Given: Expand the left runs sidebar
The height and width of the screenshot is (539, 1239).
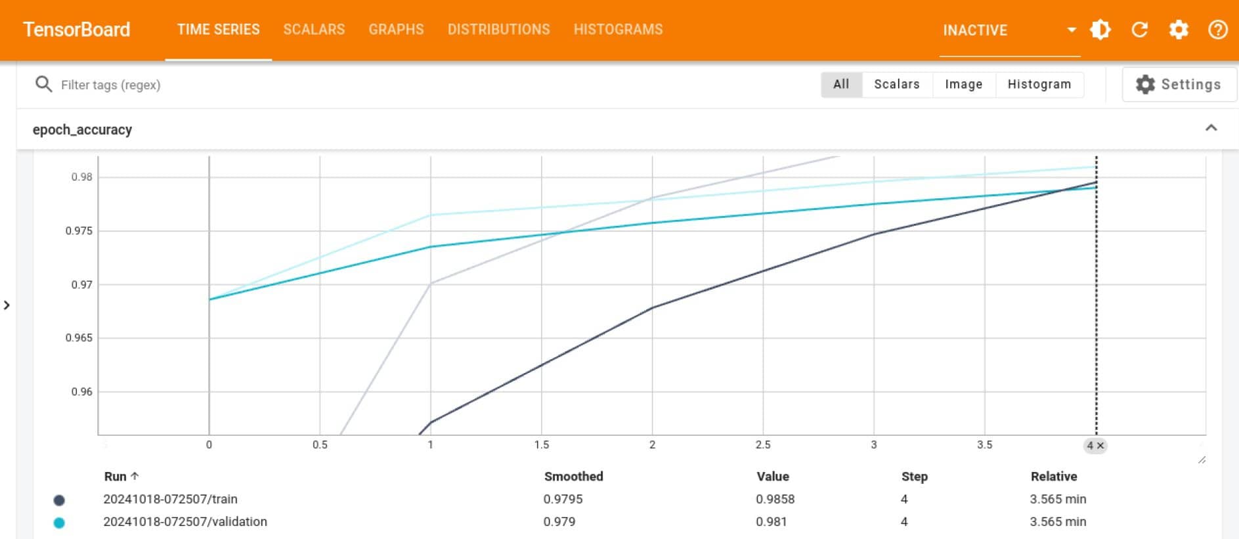Looking at the screenshot, I should click(7, 305).
